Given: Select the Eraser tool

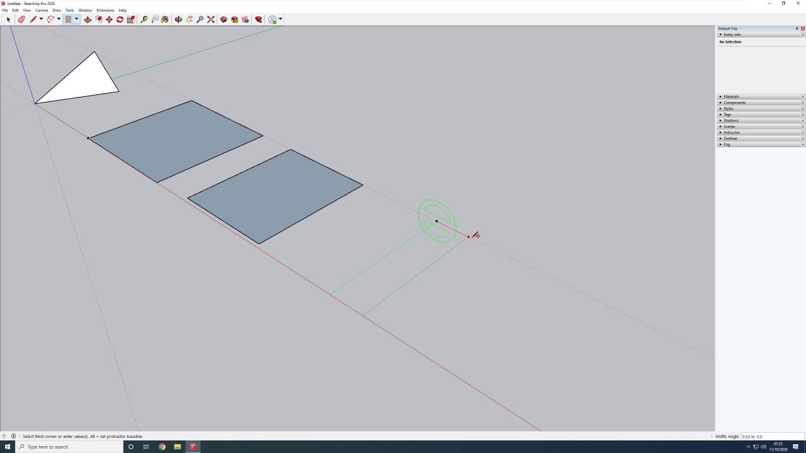Looking at the screenshot, I should [x=21, y=20].
